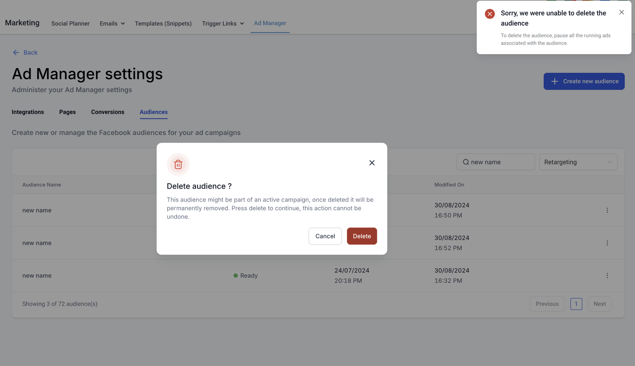Image resolution: width=635 pixels, height=366 pixels.
Task: Open options menu for 16:32 PM row
Action: click(x=607, y=275)
